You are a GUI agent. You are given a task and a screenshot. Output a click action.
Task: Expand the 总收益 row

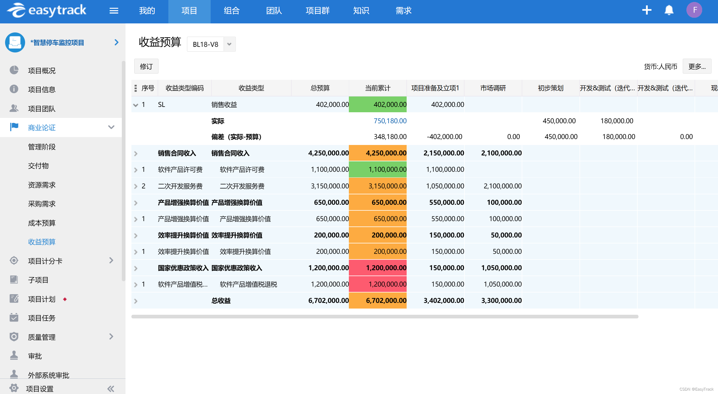(x=136, y=301)
